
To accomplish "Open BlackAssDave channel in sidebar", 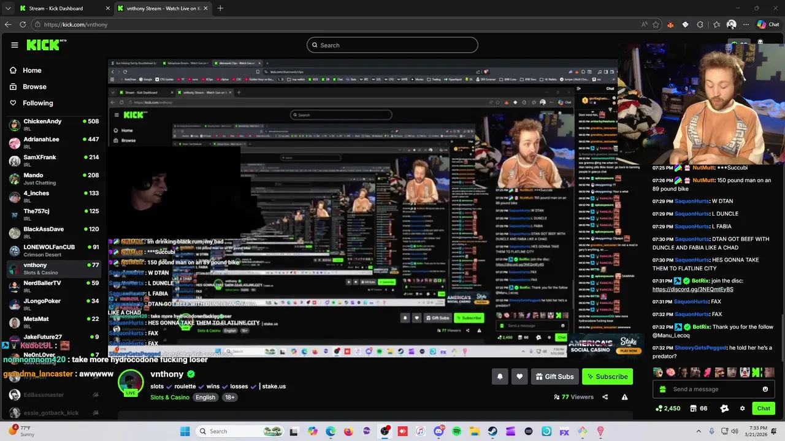I will [54, 233].
